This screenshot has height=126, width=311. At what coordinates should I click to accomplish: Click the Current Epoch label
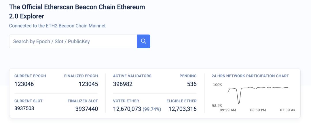[30, 76]
